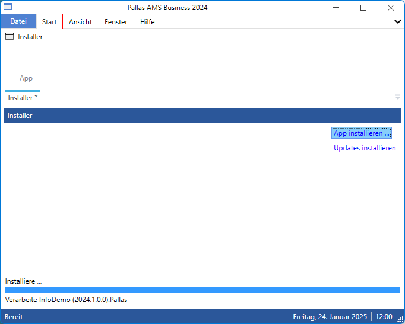Click the 'App' ribbon group label

[26, 78]
